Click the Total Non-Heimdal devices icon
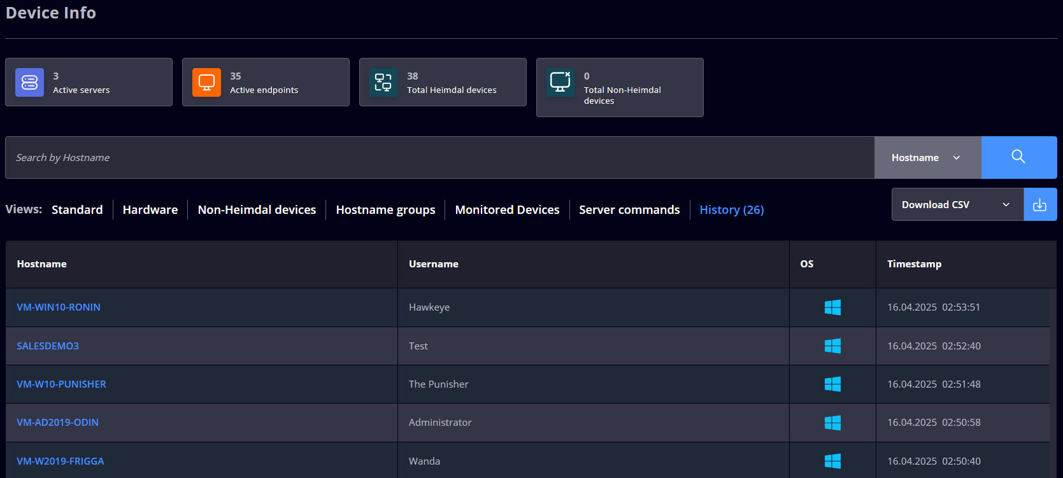 click(560, 82)
